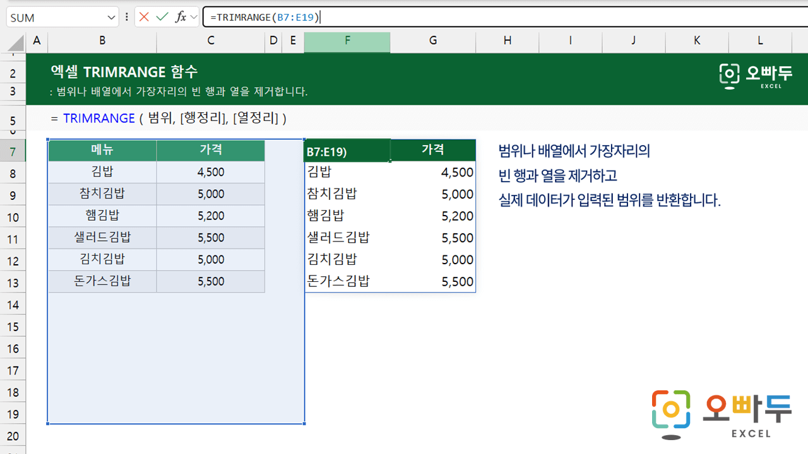The height and width of the screenshot is (454, 808).
Task: Click the 5,200 price in column C
Action: point(211,216)
